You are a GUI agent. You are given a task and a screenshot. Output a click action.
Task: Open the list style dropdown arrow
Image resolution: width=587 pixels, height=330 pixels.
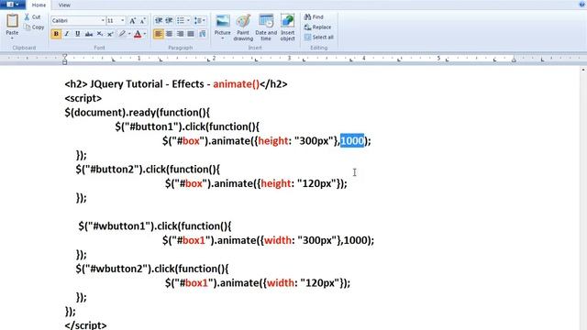pyautogui.click(x=188, y=20)
